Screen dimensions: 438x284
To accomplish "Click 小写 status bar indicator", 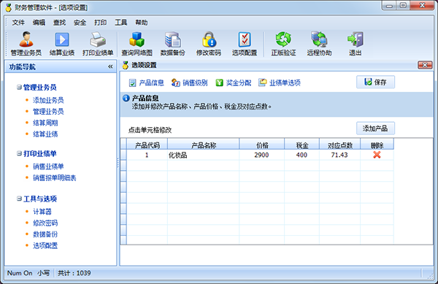I will click(x=44, y=273).
